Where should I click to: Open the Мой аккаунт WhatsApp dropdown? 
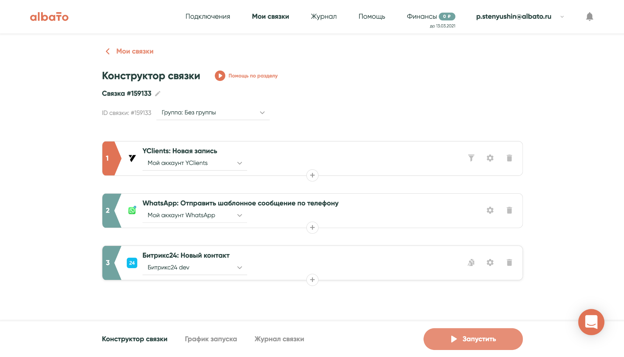click(x=195, y=215)
